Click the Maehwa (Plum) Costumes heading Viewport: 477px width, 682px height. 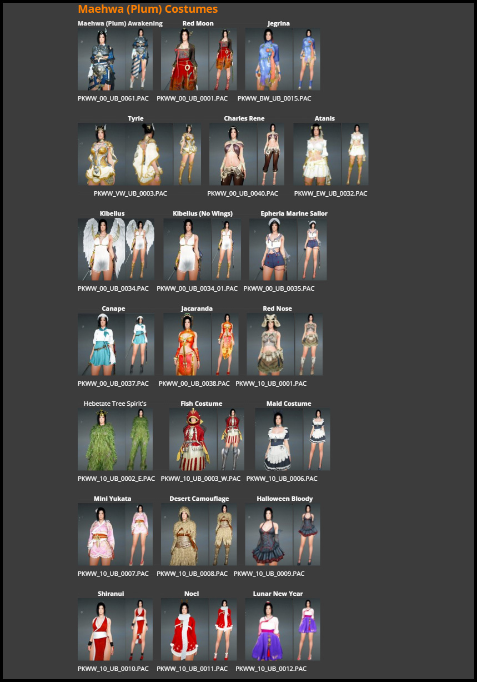(149, 9)
